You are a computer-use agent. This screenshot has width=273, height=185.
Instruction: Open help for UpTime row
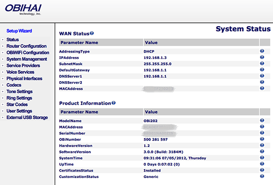pos(262,164)
